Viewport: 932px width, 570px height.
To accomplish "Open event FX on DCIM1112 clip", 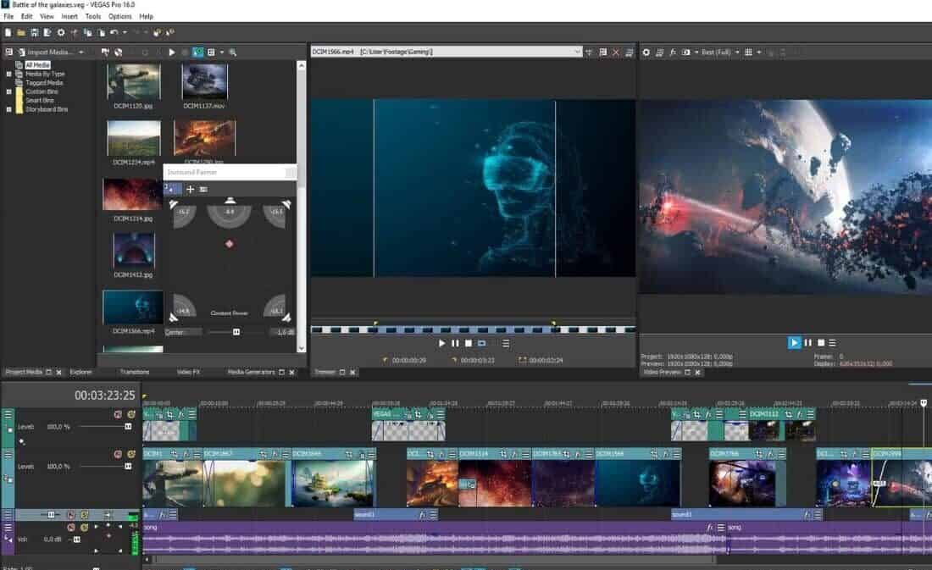I will tap(800, 414).
